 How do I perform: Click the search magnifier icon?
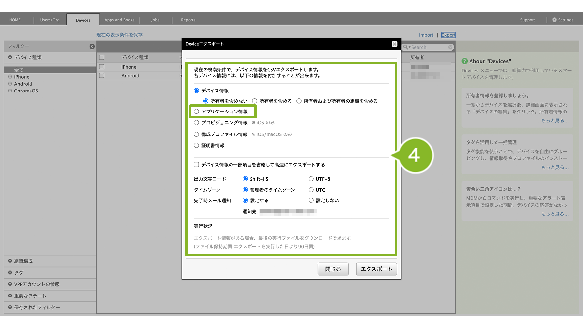tap(406, 47)
